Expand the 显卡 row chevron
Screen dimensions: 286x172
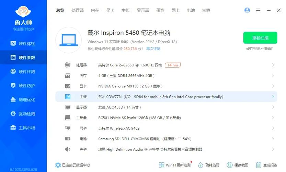click(273, 86)
